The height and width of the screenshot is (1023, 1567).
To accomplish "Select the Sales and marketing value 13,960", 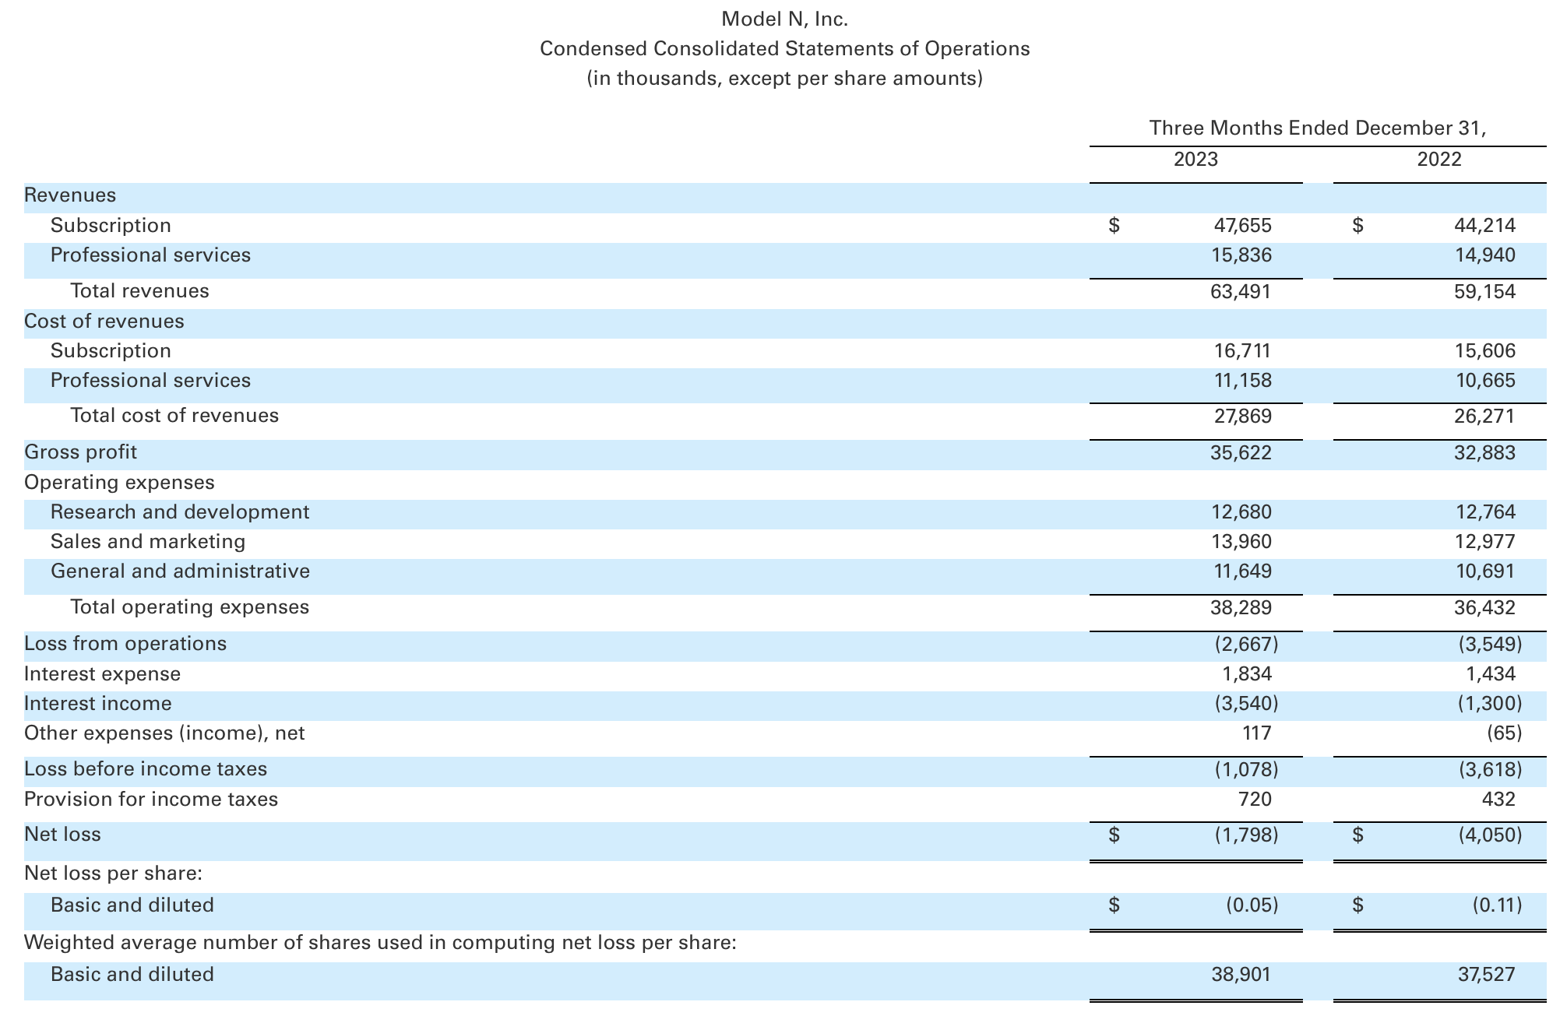I will 1243,541.
